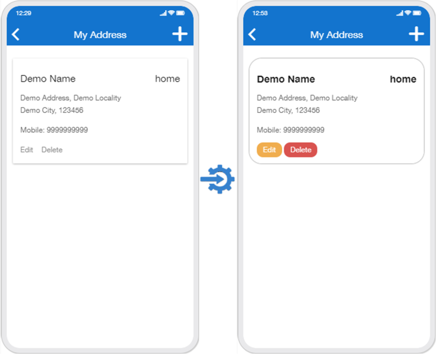Click the bold 'Demo Name' in right card
Image resolution: width=436 pixels, height=354 pixels.
(286, 79)
